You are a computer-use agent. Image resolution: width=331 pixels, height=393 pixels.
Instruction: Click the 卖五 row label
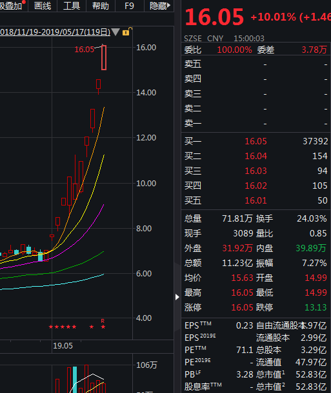[x=193, y=64]
